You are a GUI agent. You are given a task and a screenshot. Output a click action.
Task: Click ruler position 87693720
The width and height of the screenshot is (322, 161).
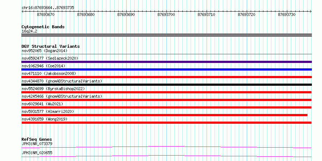pyautogui.click(x=246, y=14)
